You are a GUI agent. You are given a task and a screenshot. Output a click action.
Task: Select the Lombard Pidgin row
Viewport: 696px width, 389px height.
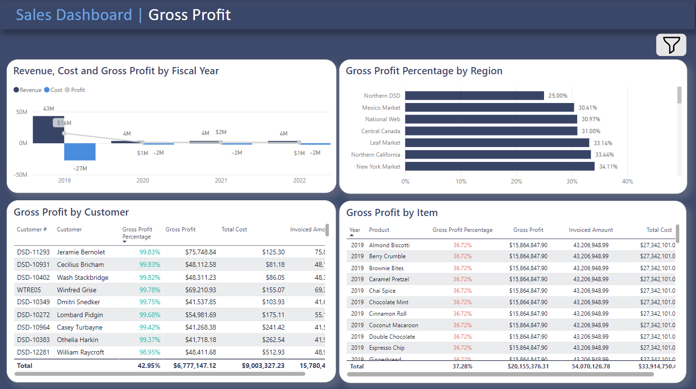click(x=170, y=315)
